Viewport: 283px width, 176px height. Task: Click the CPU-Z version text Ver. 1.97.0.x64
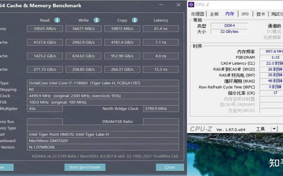pos(231,130)
